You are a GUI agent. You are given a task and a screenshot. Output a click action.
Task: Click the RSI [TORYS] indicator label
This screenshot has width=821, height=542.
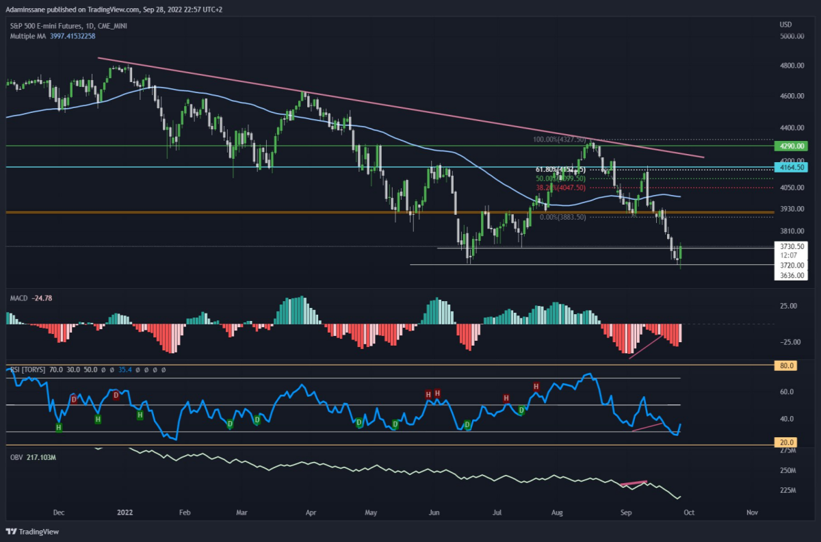[x=28, y=370]
